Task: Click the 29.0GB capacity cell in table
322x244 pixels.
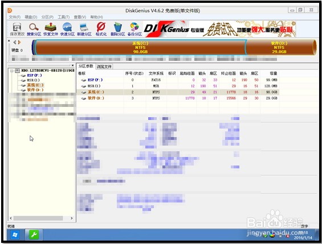Action: pos(271,98)
